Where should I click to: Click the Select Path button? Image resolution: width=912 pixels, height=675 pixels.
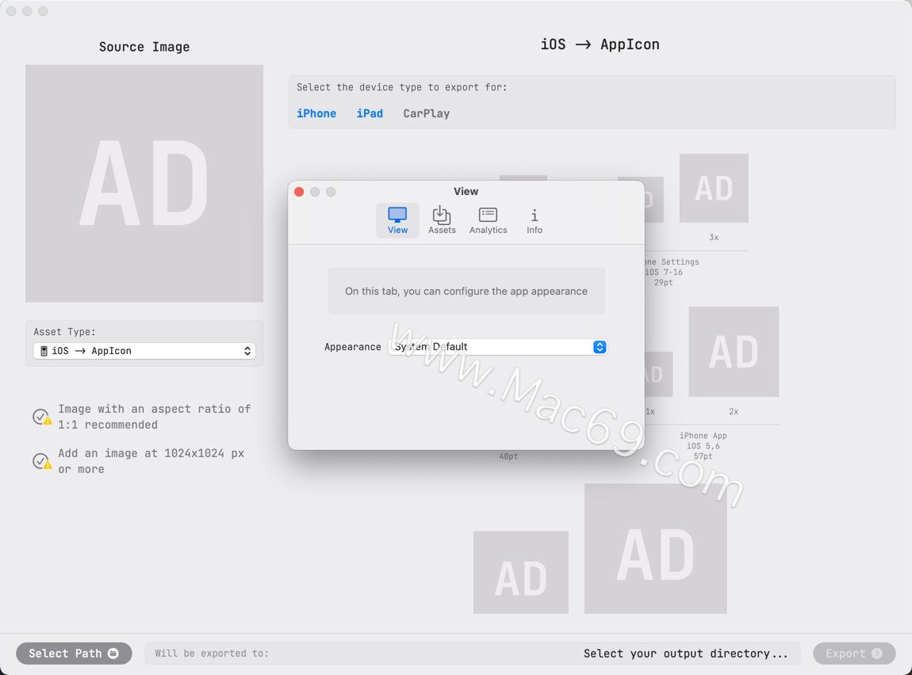(74, 653)
